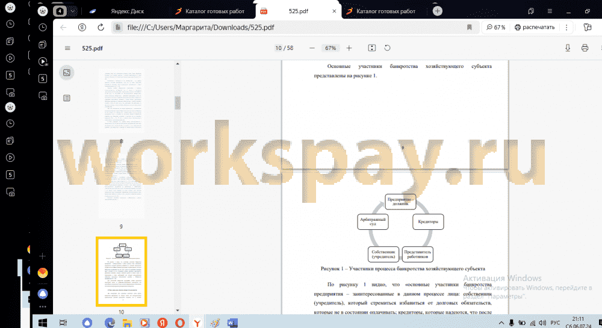Open page 9 thumbnail
Viewport: 602px width, 328px height.
(x=122, y=187)
